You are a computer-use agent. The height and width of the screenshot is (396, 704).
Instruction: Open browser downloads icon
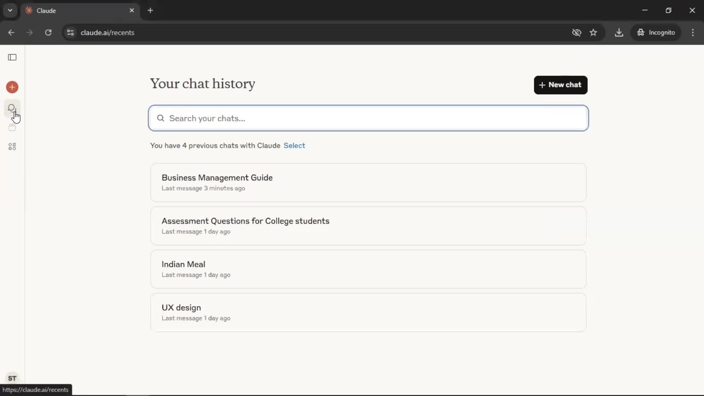pyautogui.click(x=619, y=33)
